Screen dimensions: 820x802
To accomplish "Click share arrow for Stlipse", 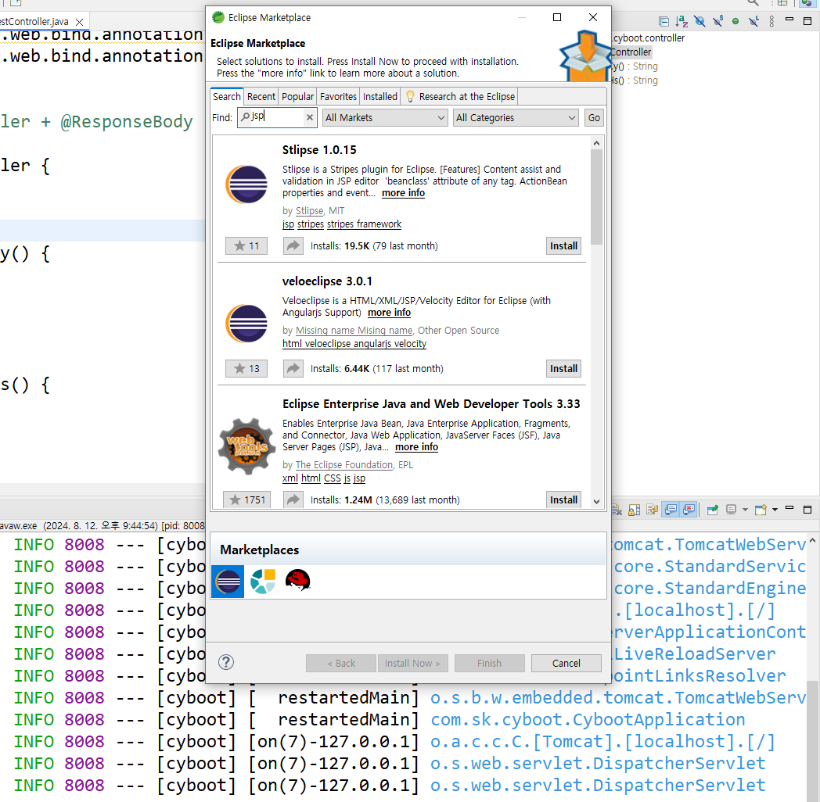I will (293, 245).
